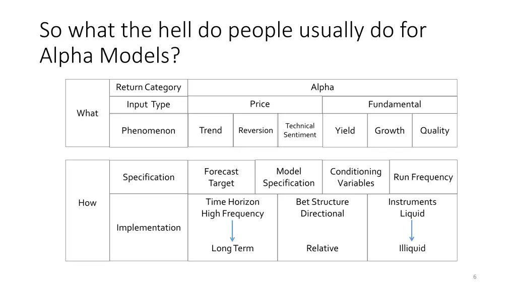Click the Fundamental input type cell
The height and width of the screenshot is (290, 516).
pyautogui.click(x=390, y=105)
